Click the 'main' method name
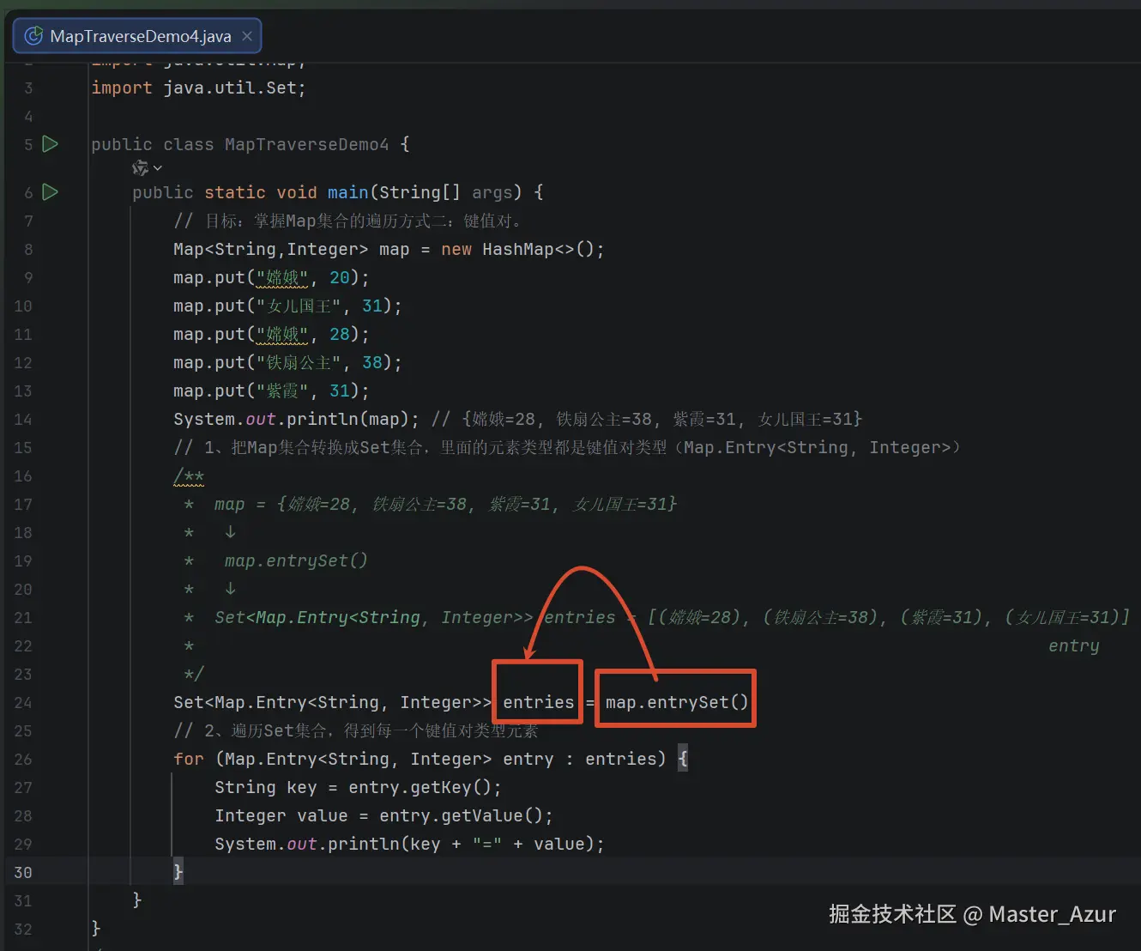The width and height of the screenshot is (1141, 951). click(347, 192)
